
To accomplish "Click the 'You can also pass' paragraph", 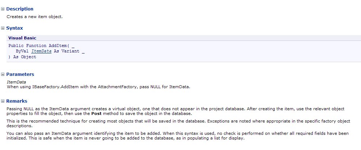I will tap(174, 136).
